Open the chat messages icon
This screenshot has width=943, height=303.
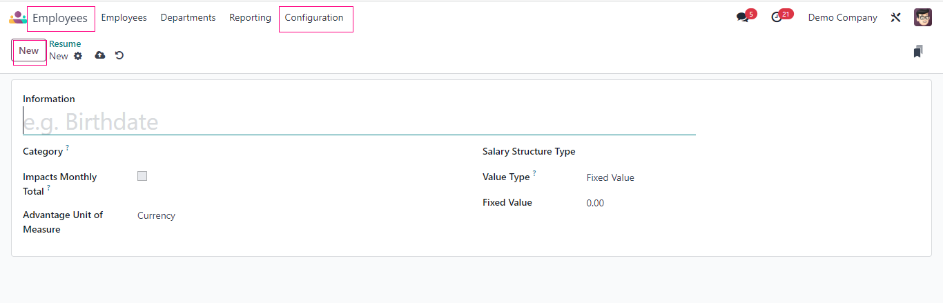(x=743, y=18)
